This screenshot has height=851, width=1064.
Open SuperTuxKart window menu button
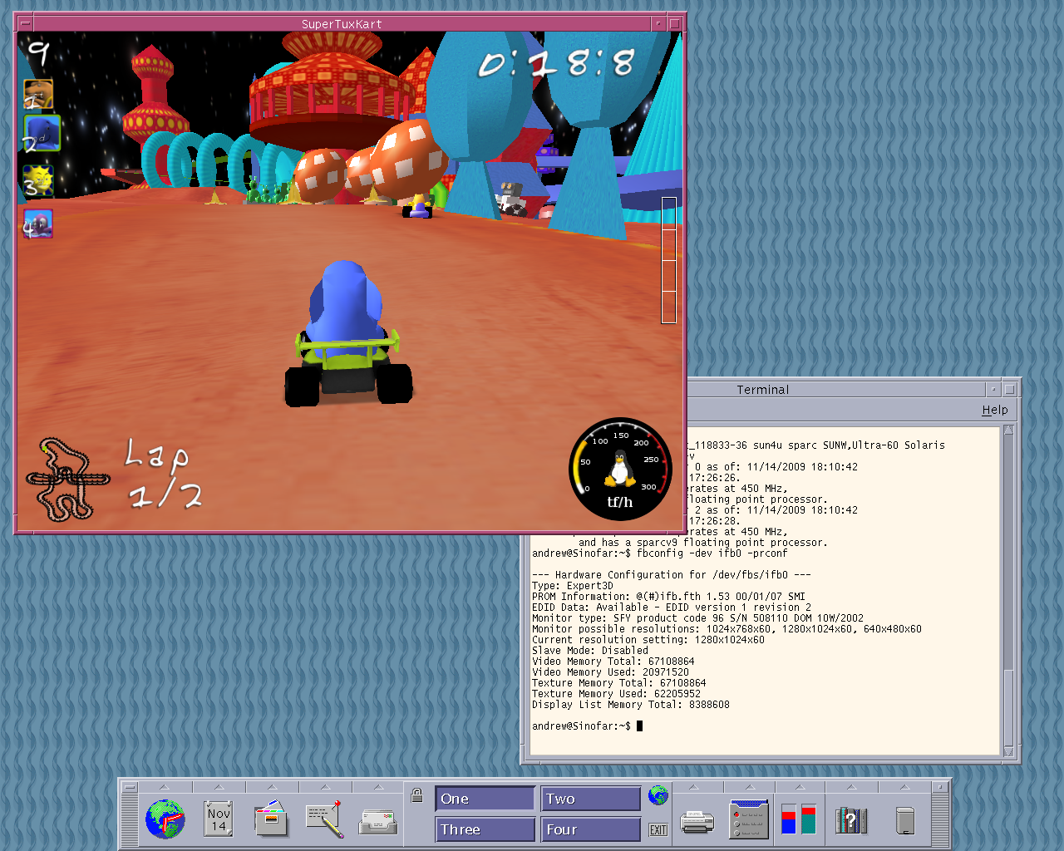coord(24,23)
